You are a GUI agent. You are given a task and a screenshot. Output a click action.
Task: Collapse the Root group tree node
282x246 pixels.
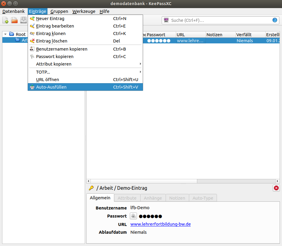point(5,34)
